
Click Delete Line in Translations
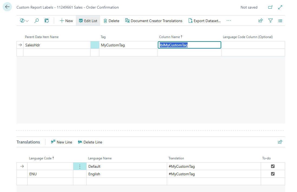90,142
